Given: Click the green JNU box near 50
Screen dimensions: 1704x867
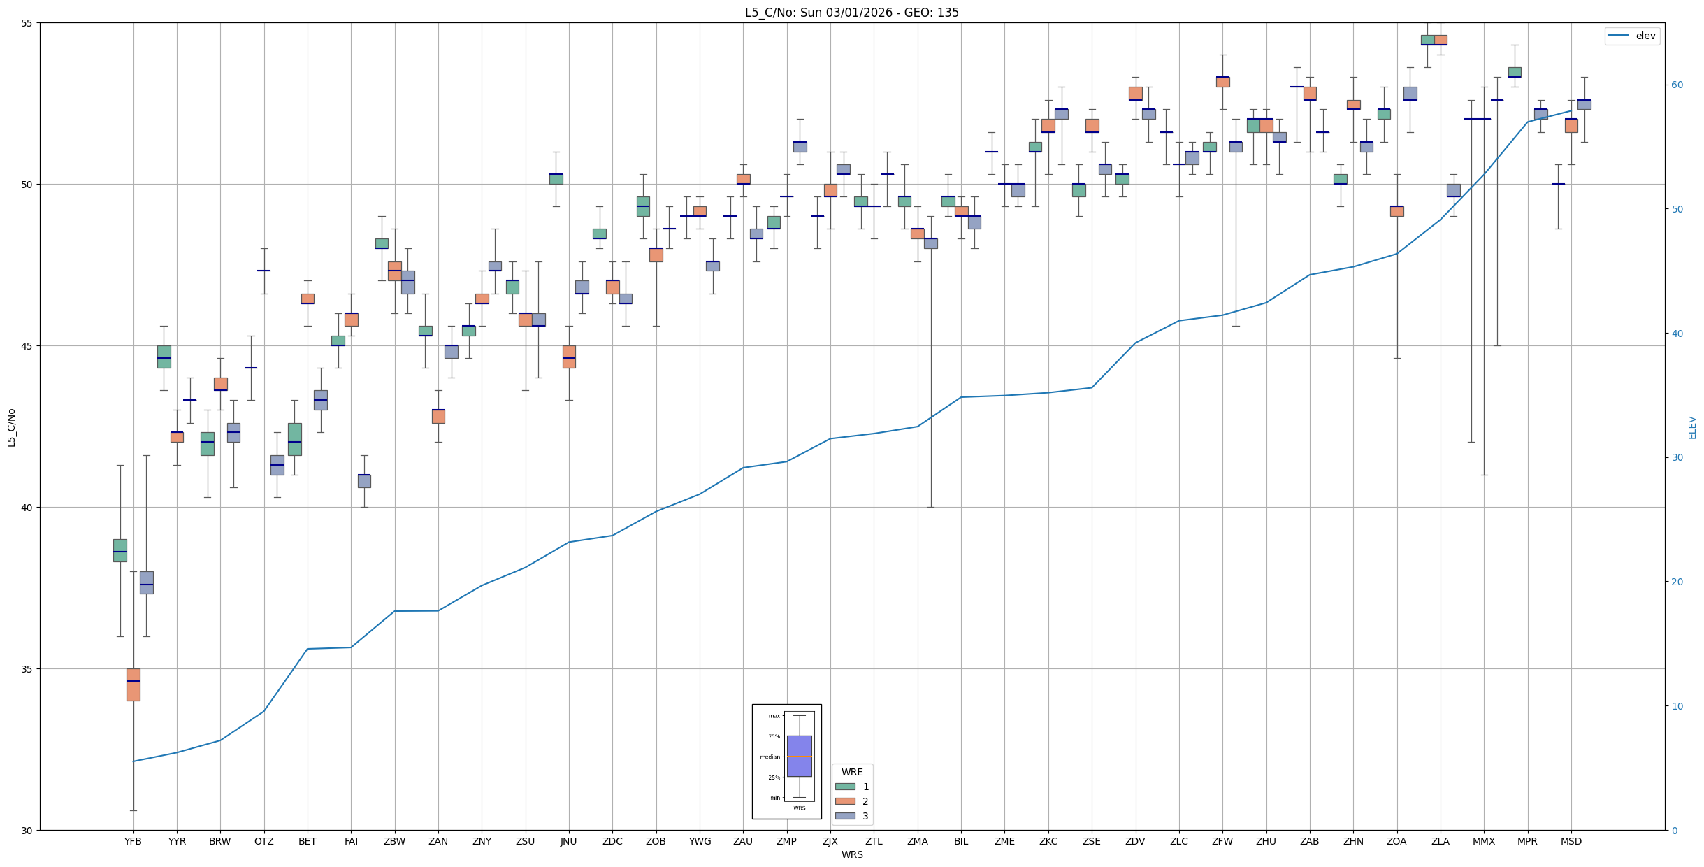Looking at the screenshot, I should [556, 179].
